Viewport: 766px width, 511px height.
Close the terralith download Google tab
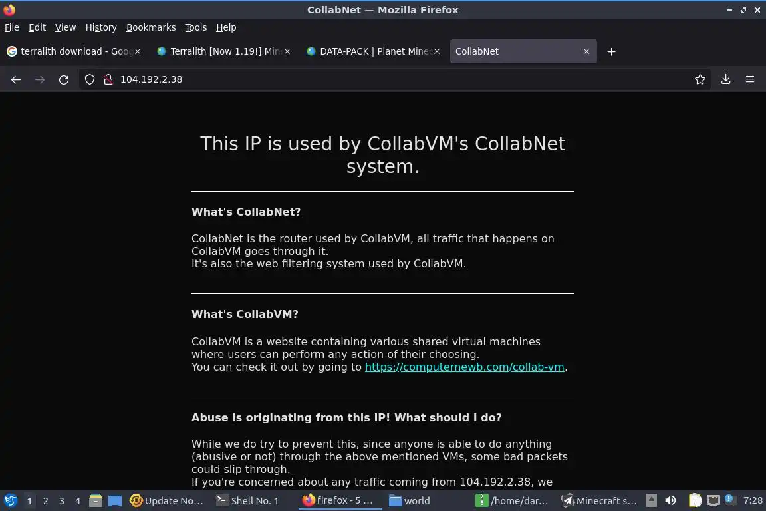pyautogui.click(x=138, y=51)
